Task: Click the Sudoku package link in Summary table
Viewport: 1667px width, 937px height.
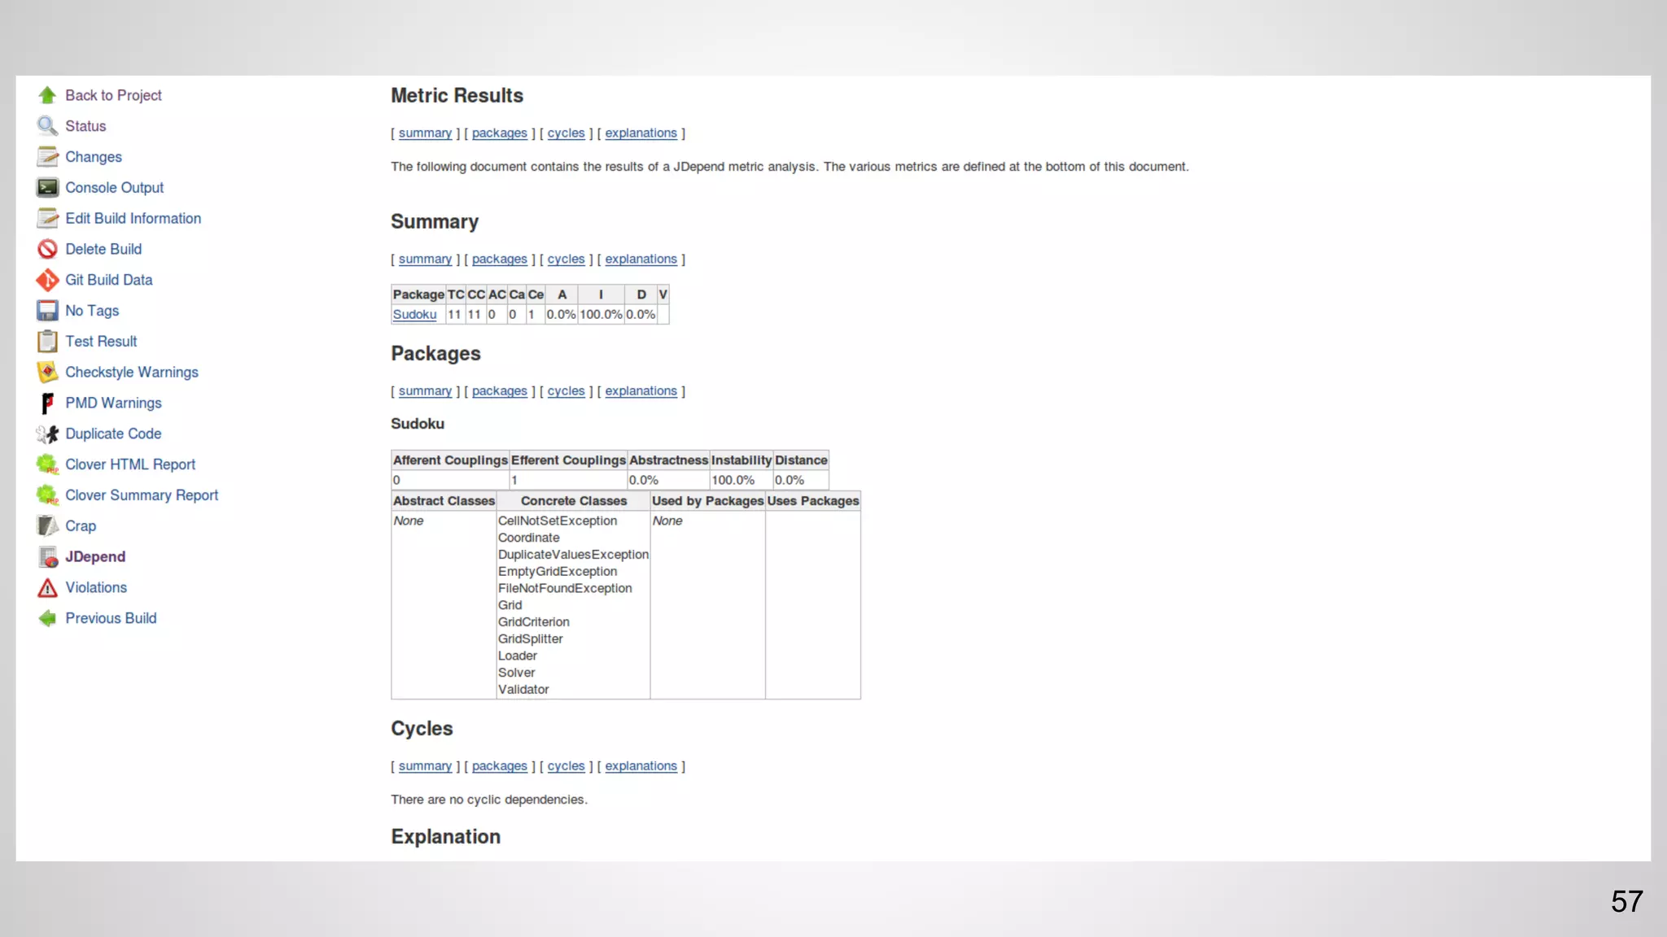Action: [414, 315]
